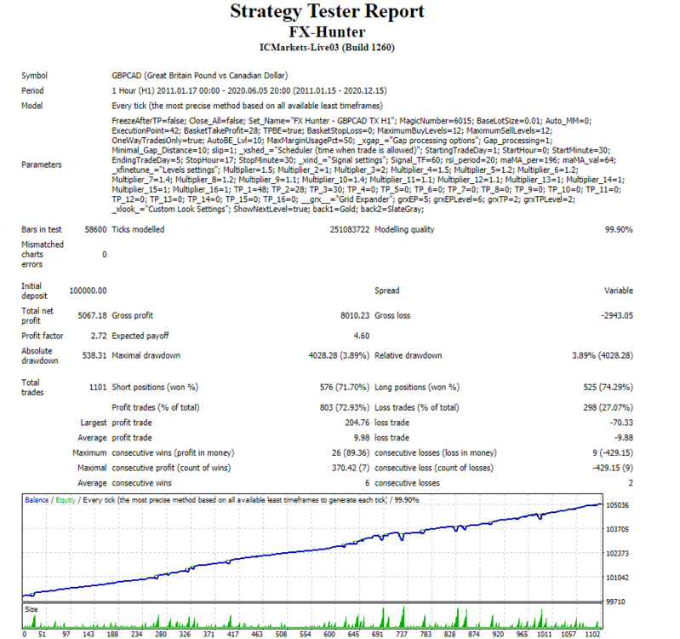Image resolution: width=680 pixels, height=639 pixels.
Task: Click the 'Equity' chart legend label
Action: (66, 500)
